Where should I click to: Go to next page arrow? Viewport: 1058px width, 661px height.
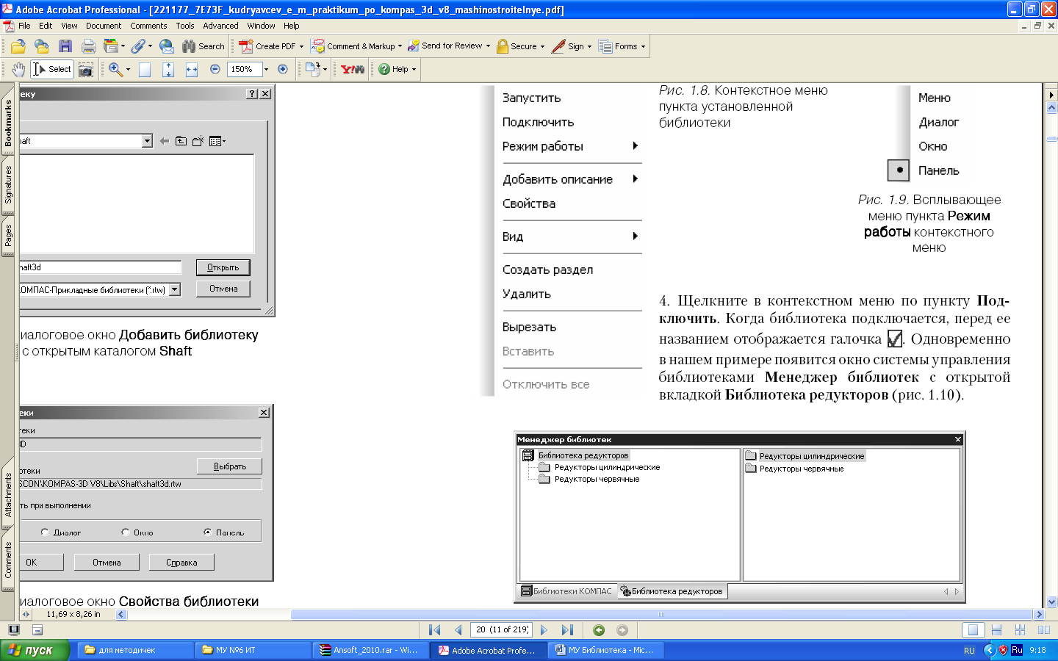[544, 630]
